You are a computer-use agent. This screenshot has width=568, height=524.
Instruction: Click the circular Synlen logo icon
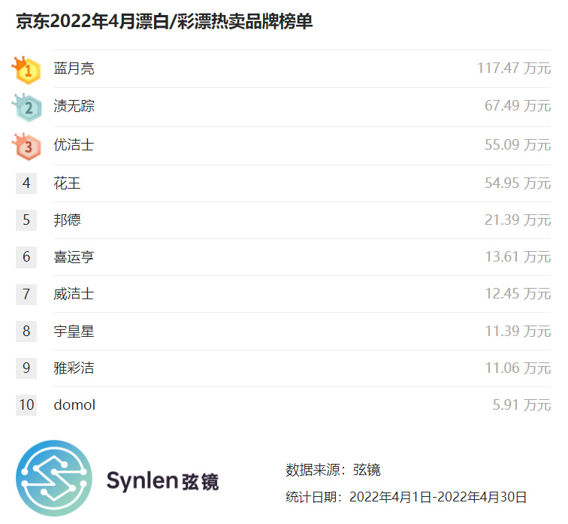click(x=54, y=478)
